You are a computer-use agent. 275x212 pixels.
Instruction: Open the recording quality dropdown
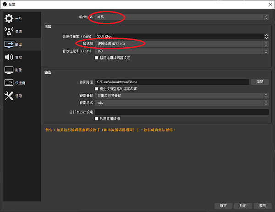[x=182, y=96]
